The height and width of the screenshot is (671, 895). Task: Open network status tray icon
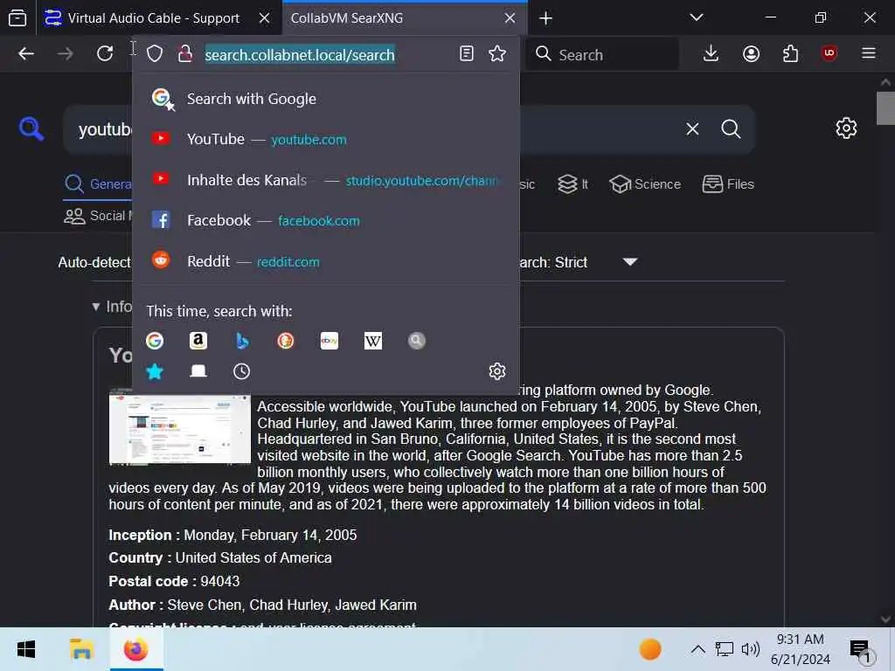[x=725, y=649]
